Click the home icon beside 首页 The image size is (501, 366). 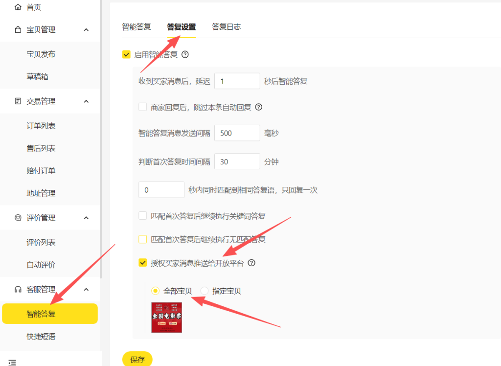[18, 7]
